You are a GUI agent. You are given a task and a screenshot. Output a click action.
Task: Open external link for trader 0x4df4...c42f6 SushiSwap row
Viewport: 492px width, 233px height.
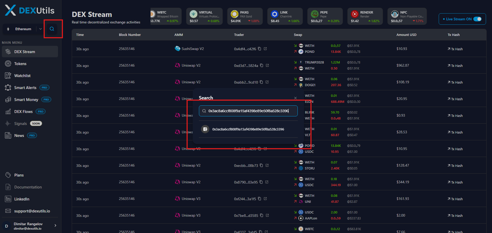tap(265, 49)
